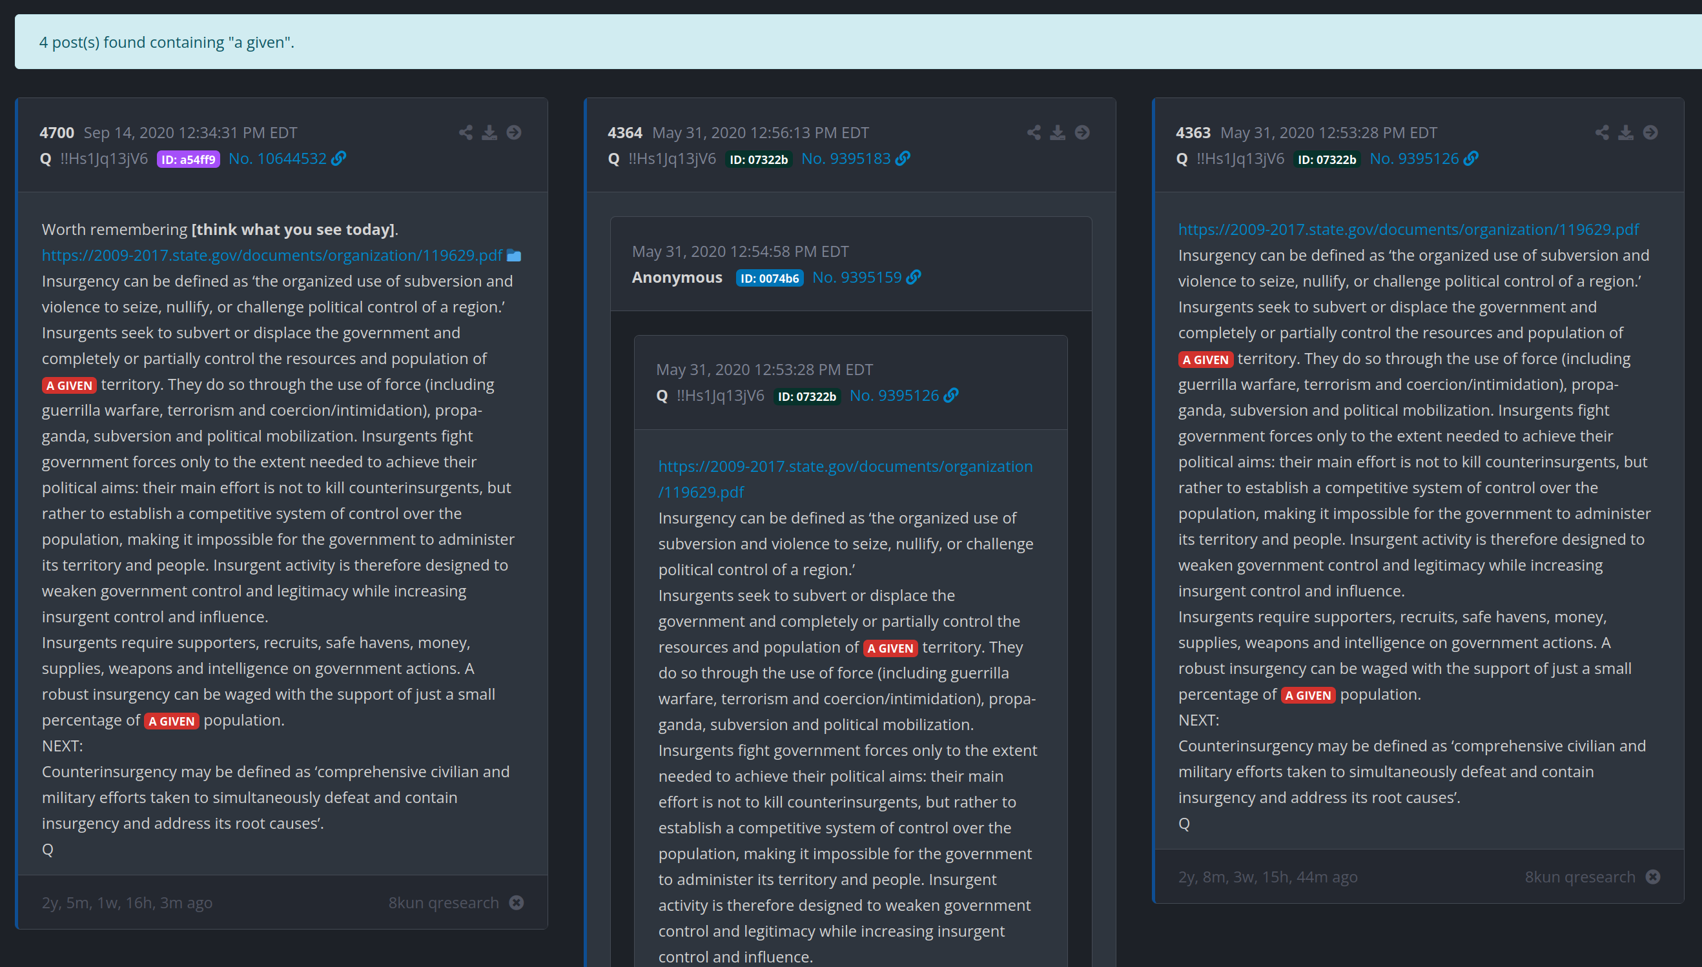Click '2y, 8m, 3w, 15h, 44m ago' timestamp
This screenshot has width=1702, height=967.
click(1268, 877)
